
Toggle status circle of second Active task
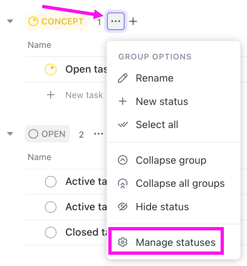tap(51, 207)
